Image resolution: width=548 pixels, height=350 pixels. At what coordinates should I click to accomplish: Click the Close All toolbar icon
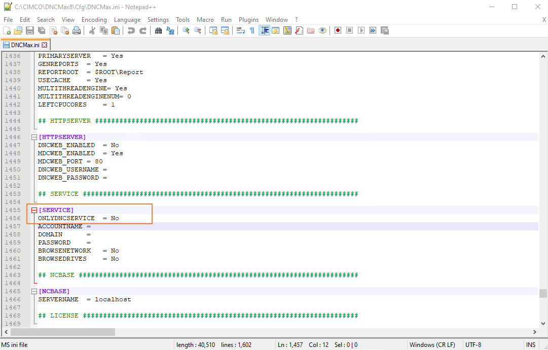[x=65, y=31]
